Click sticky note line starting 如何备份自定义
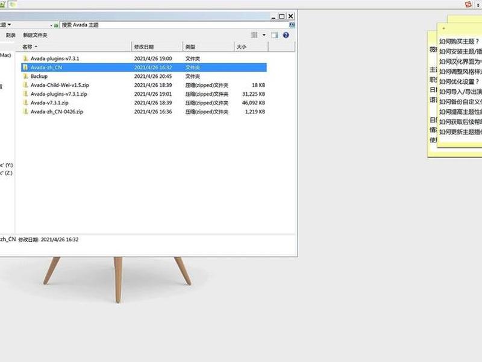The width and height of the screenshot is (482, 362). click(460, 102)
